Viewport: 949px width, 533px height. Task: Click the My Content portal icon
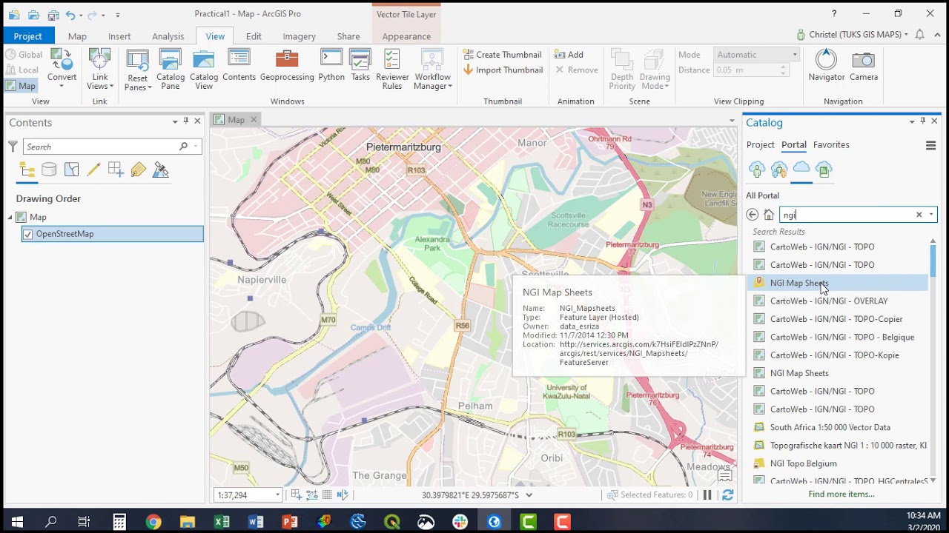pos(757,170)
